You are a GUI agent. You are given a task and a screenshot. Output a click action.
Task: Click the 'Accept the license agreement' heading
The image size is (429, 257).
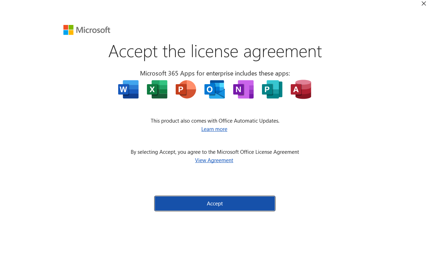point(215,51)
